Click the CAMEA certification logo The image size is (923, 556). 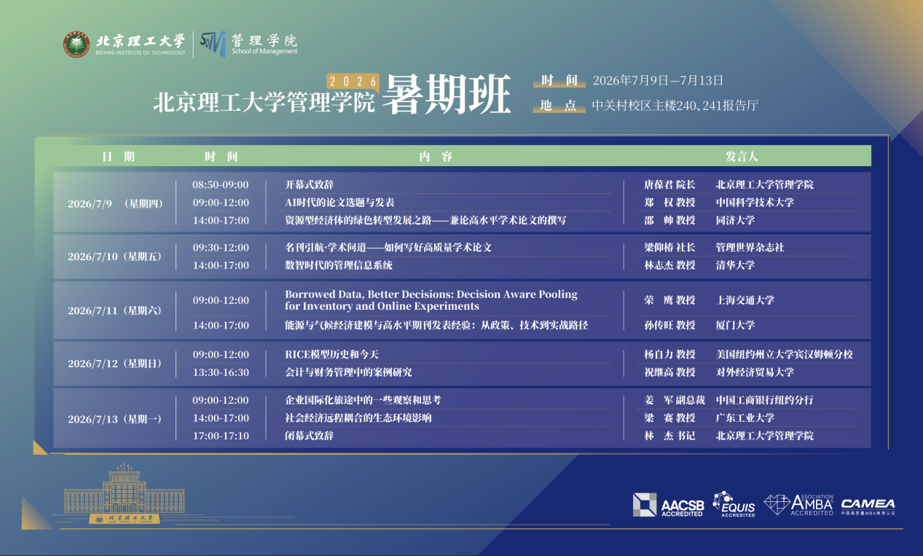click(868, 506)
